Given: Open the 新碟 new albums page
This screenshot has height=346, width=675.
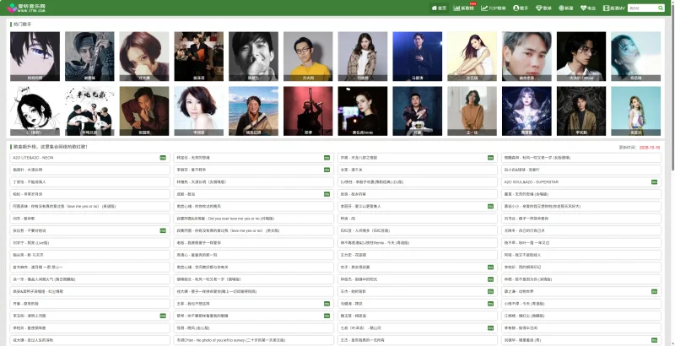Looking at the screenshot, I should [x=566, y=8].
